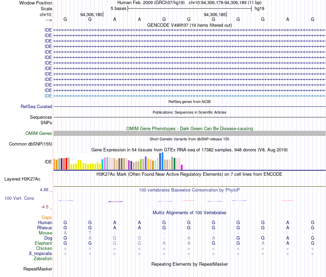Click the tallest blue GTEx expression bar
The image size is (326, 277).
tap(162, 161)
